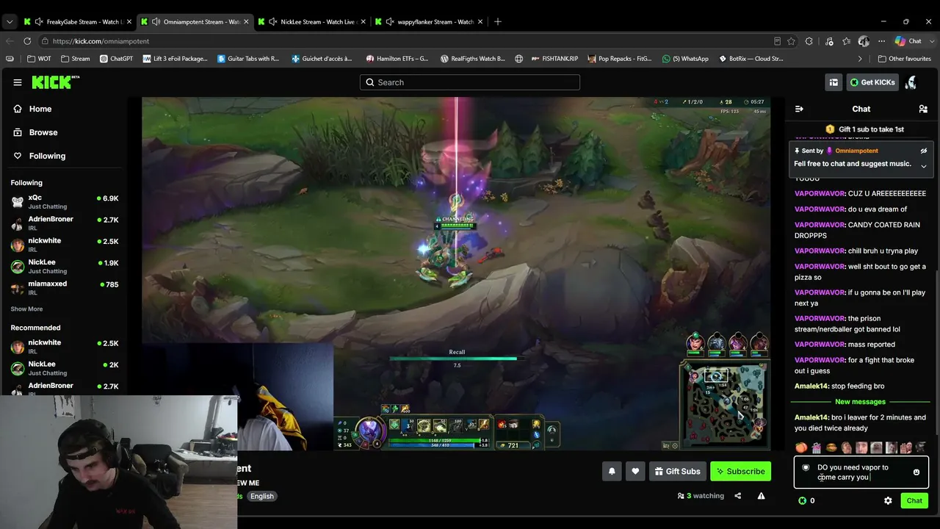Open the Guitar Tabs bookmark
This screenshot has height=529, width=940.
click(x=248, y=59)
